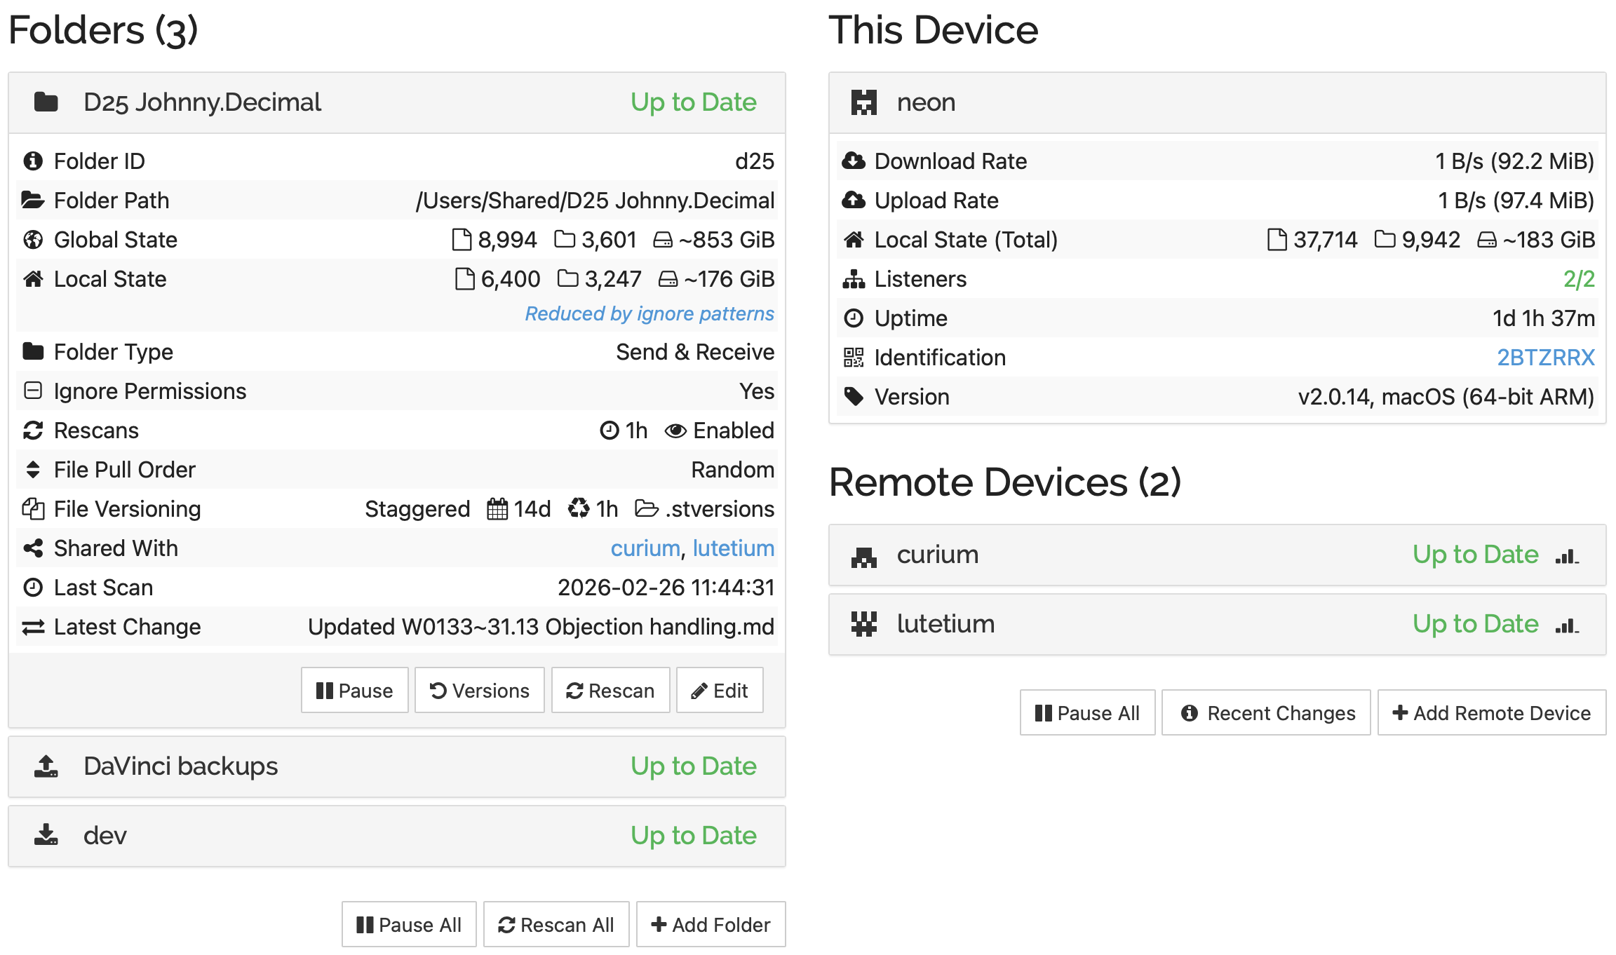Viewport: 1616px width, 955px height.
Task: Click the Rescans watcher eye icon
Action: 675,431
